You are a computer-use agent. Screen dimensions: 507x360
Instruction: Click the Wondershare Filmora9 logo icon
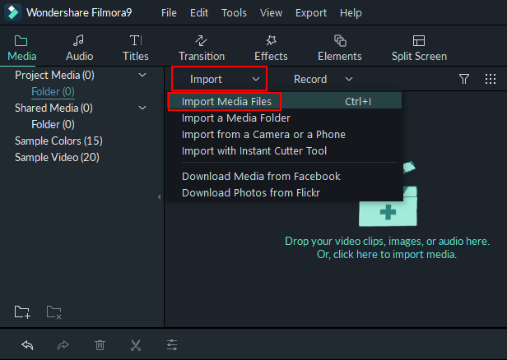pos(13,12)
